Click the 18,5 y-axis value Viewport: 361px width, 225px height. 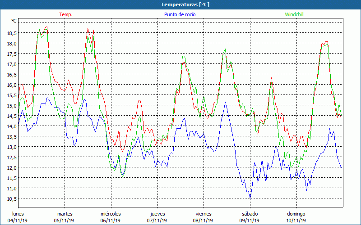click(x=12, y=33)
